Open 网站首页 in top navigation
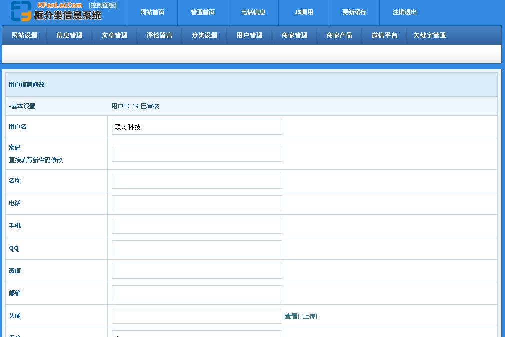The height and width of the screenshot is (337, 505). click(152, 12)
